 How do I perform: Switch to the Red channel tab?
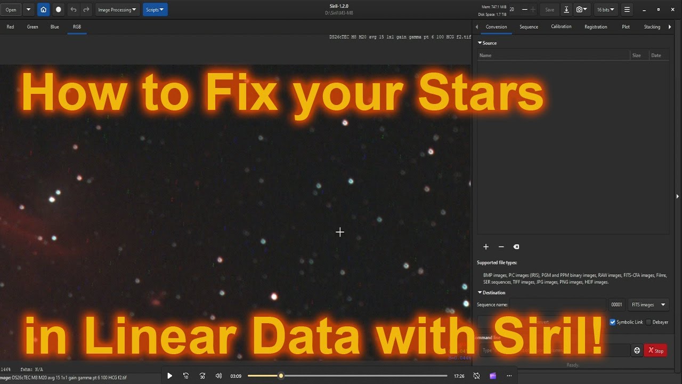(x=10, y=27)
